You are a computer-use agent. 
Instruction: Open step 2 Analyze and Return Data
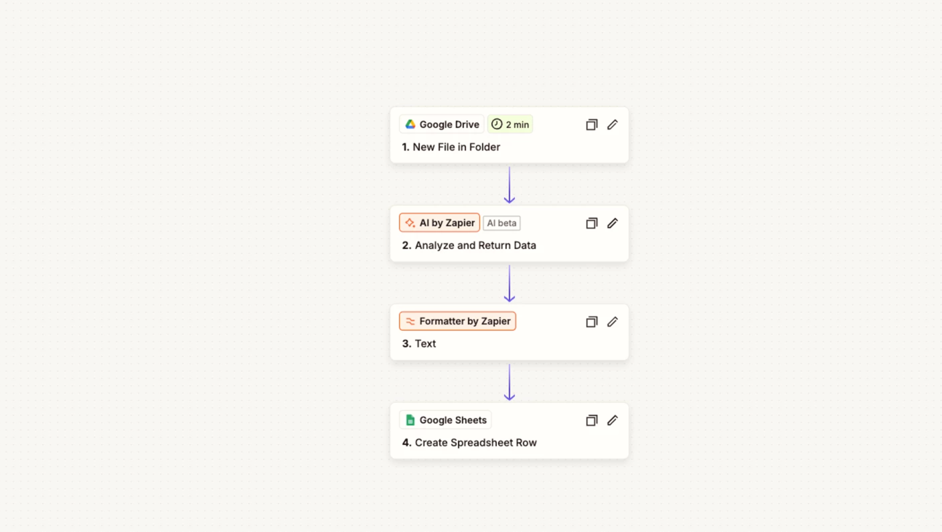pyautogui.click(x=475, y=246)
